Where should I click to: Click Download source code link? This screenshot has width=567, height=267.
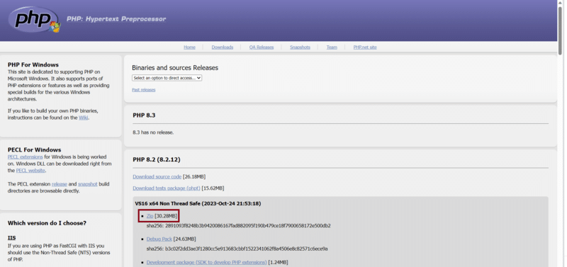157,176
